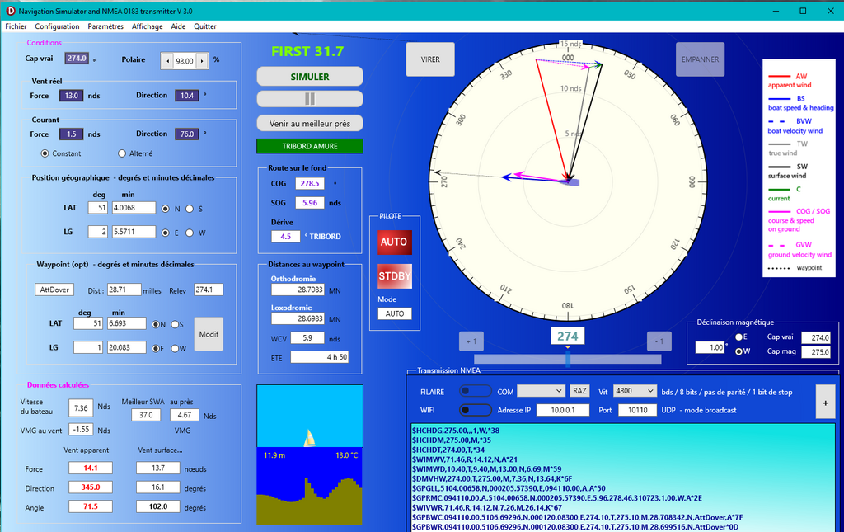
Task: Click the Courant Force field
Action: (x=71, y=134)
